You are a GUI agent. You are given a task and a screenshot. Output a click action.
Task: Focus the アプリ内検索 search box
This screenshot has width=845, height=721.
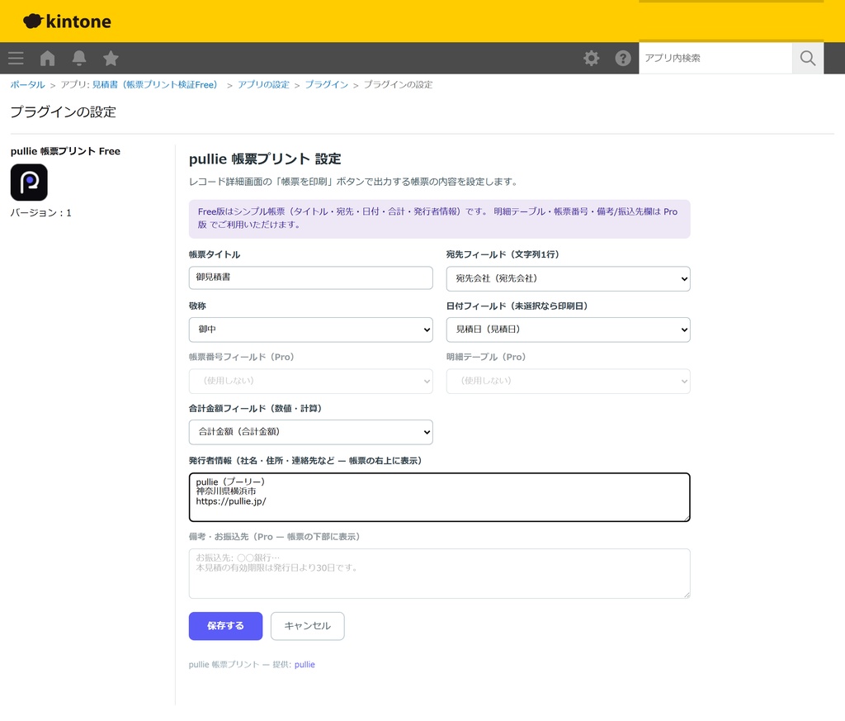tap(715, 59)
